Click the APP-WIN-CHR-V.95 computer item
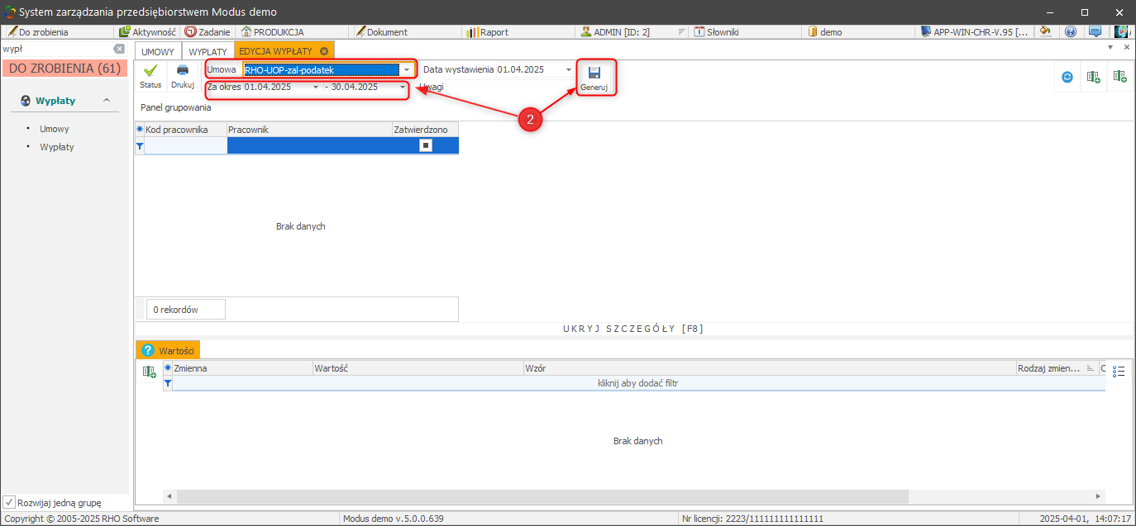 pyautogui.click(x=975, y=31)
